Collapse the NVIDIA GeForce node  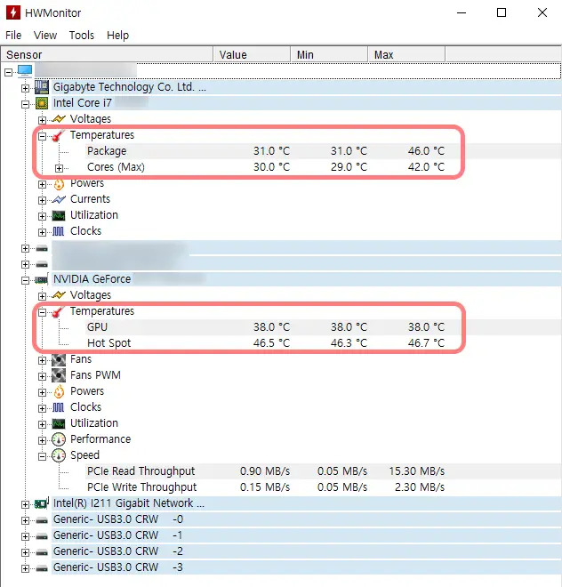[25, 280]
